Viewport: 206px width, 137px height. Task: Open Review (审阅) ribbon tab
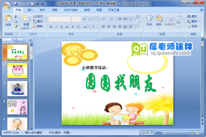click(x=87, y=10)
